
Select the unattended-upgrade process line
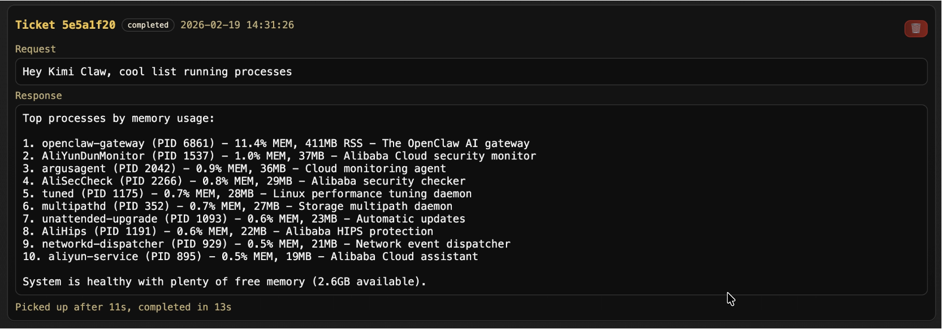click(244, 219)
